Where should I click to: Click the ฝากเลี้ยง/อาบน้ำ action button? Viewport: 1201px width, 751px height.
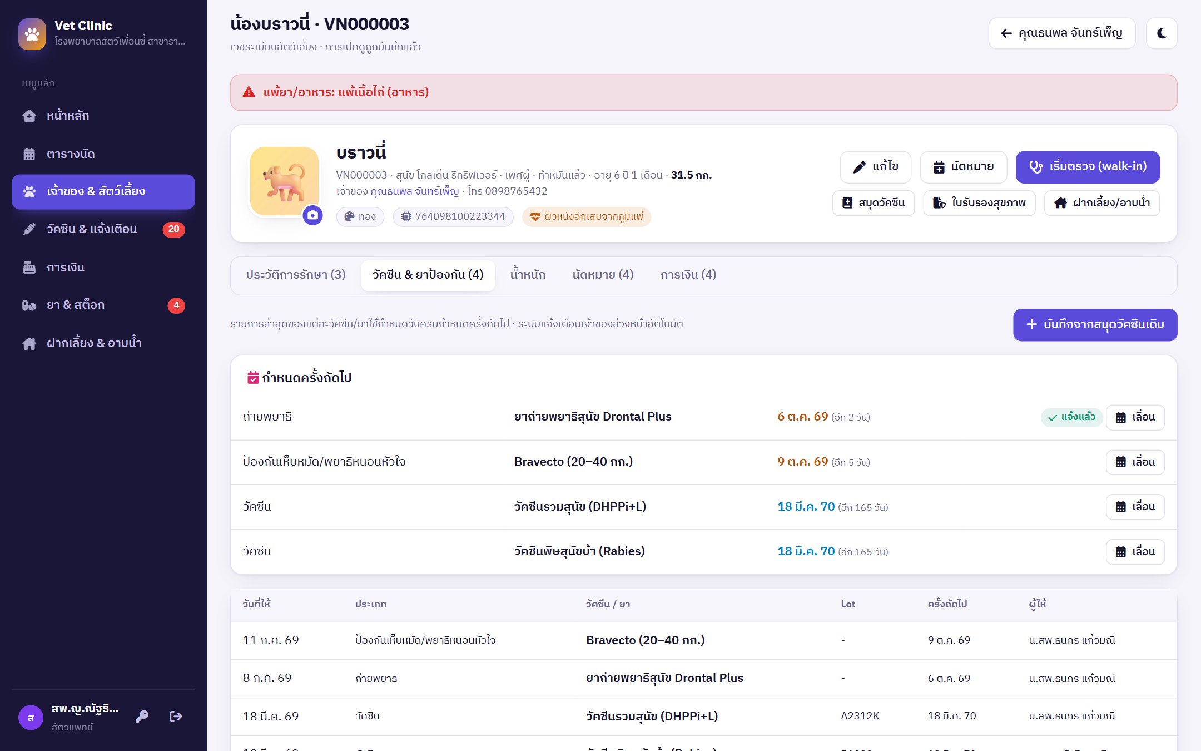pyautogui.click(x=1102, y=203)
